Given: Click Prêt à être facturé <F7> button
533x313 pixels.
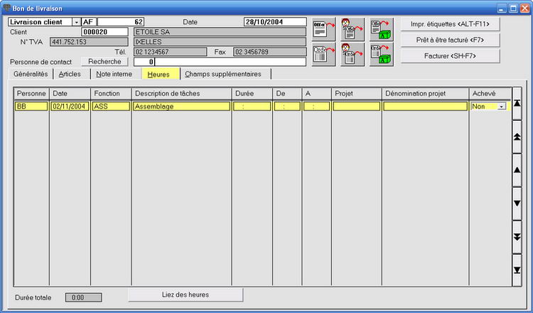Looking at the screenshot, I should (x=450, y=40).
